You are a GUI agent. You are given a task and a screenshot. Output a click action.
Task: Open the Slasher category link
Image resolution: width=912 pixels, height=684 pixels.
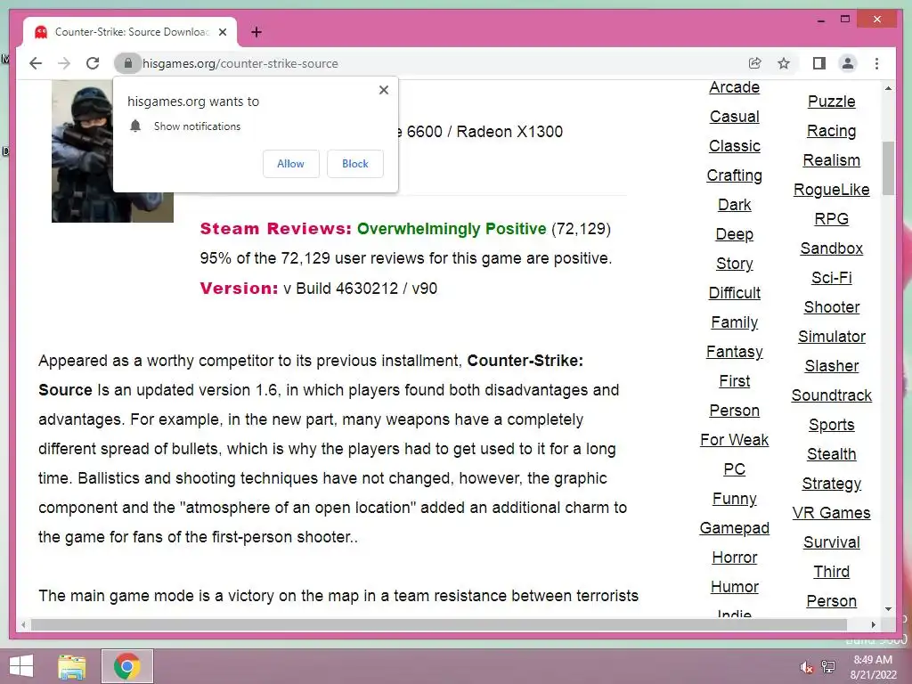pos(831,366)
